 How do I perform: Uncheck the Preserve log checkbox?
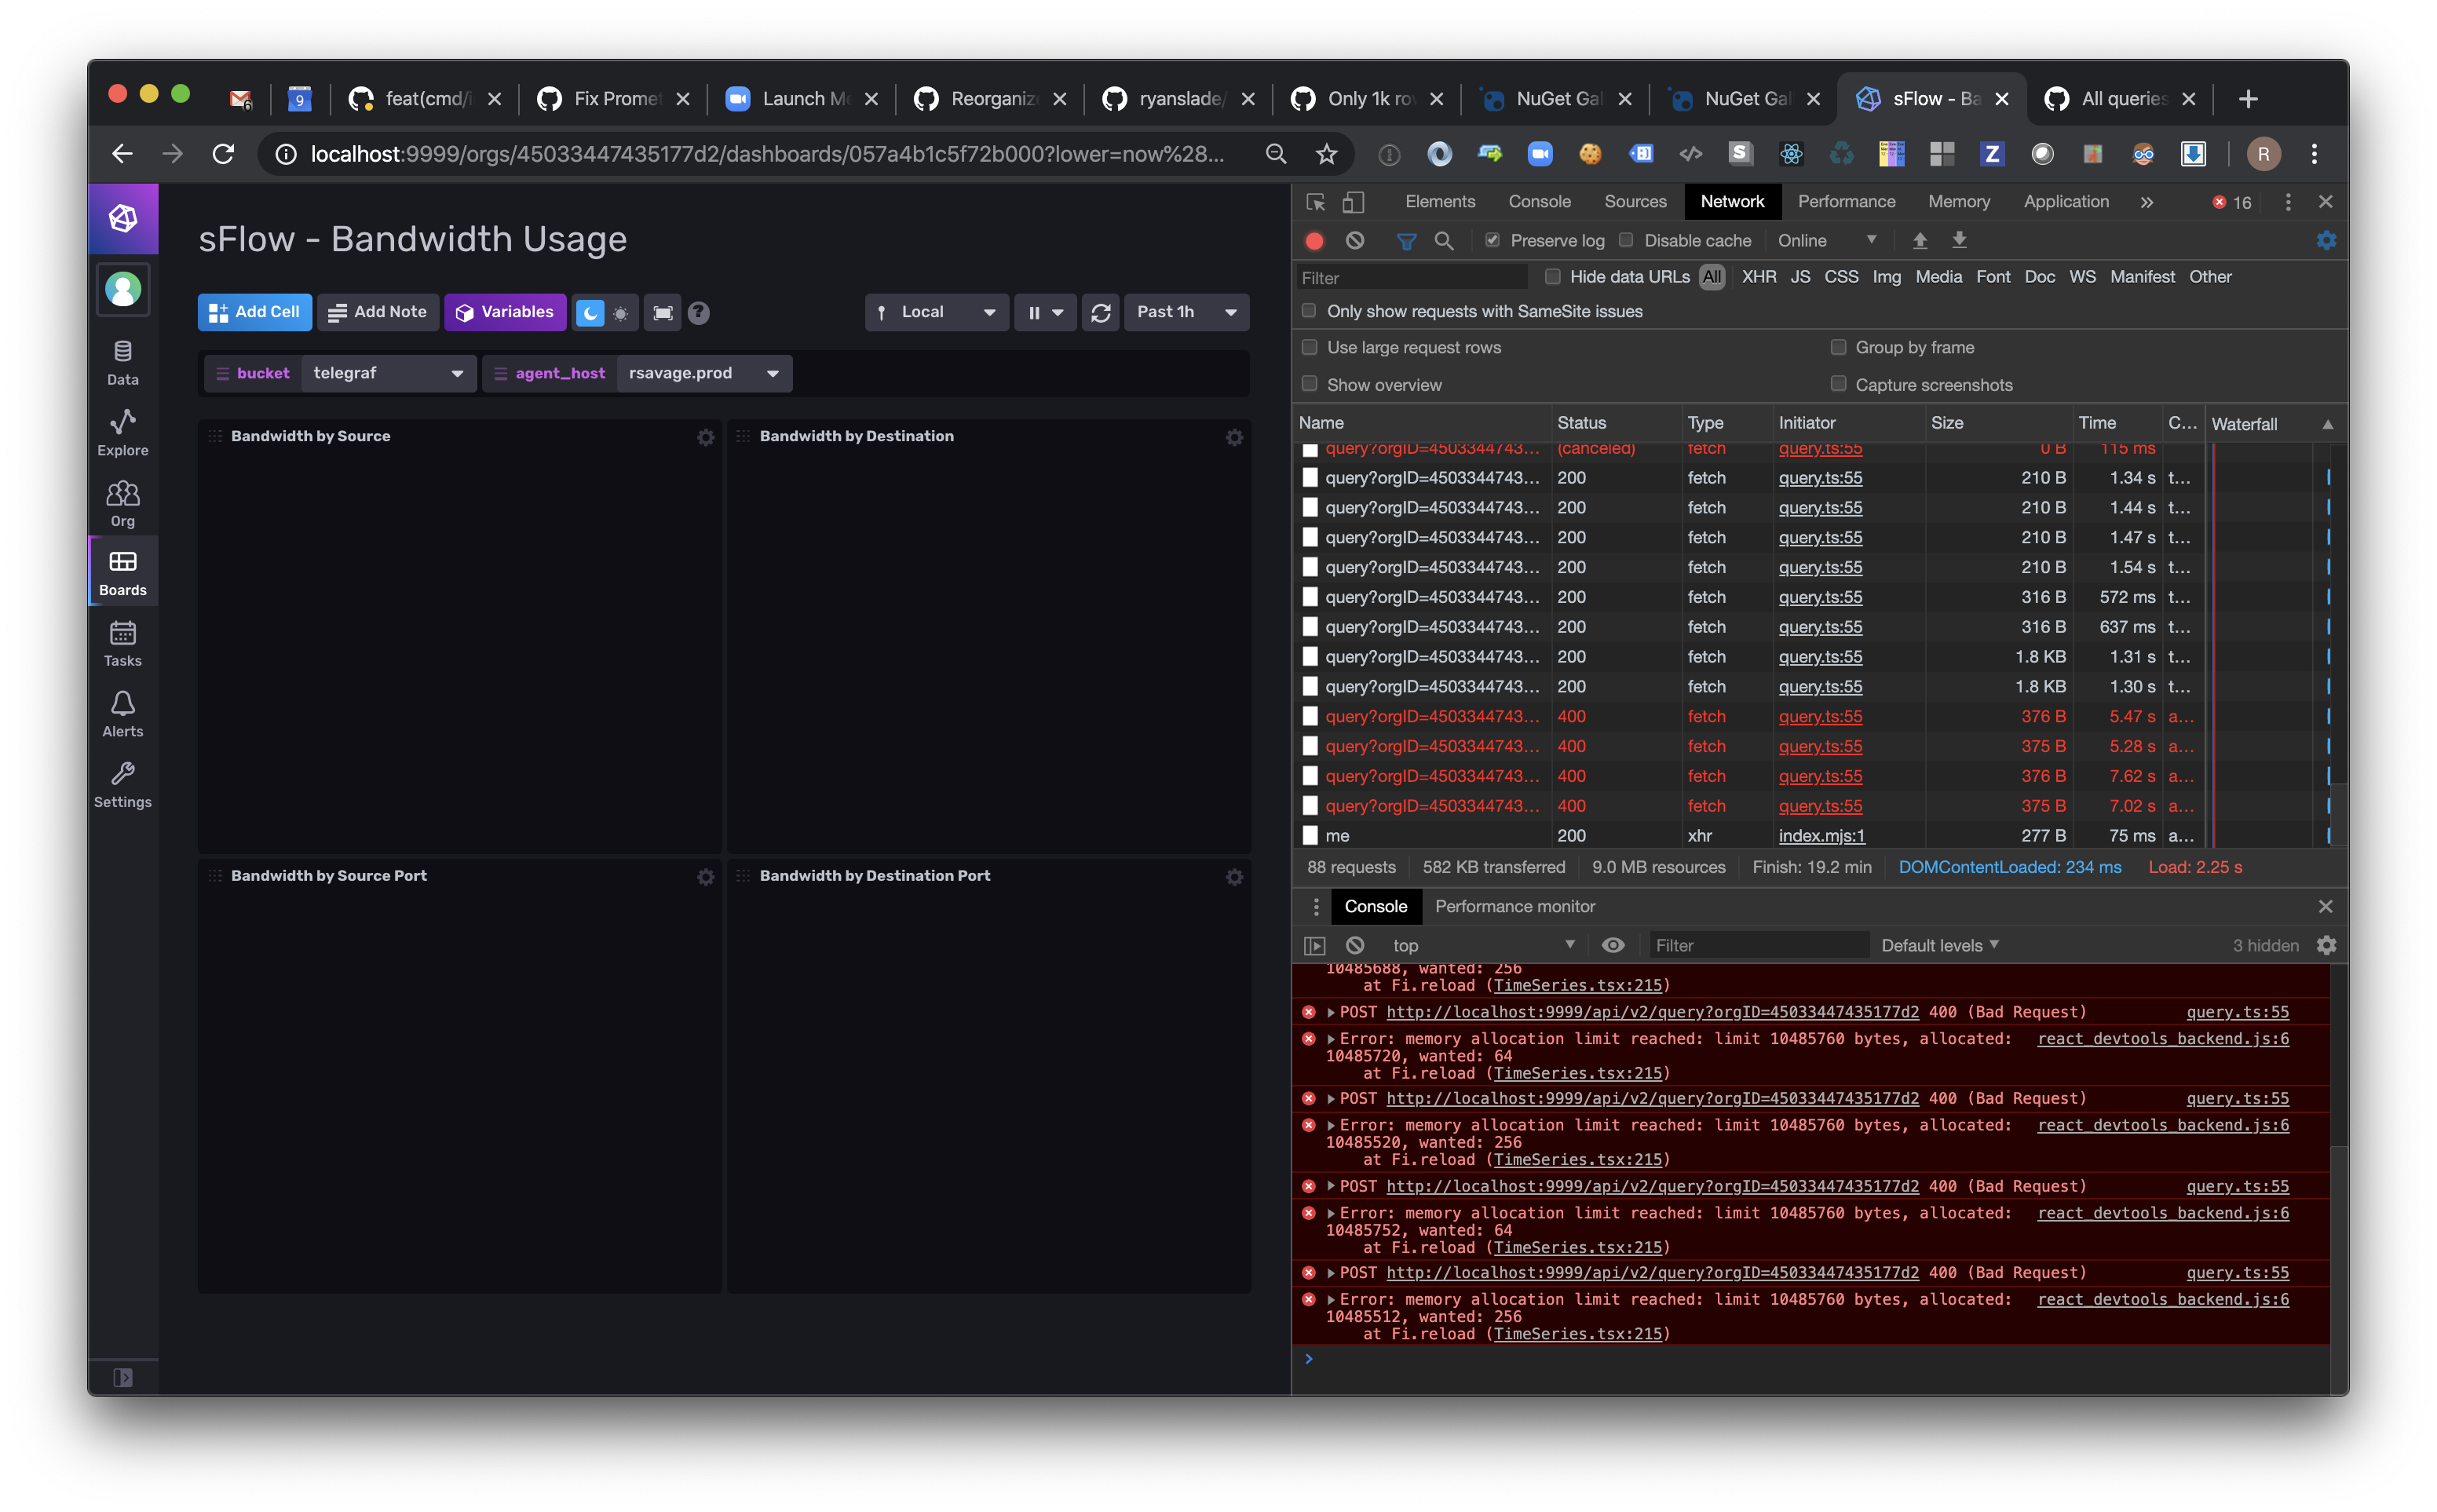[x=1492, y=240]
